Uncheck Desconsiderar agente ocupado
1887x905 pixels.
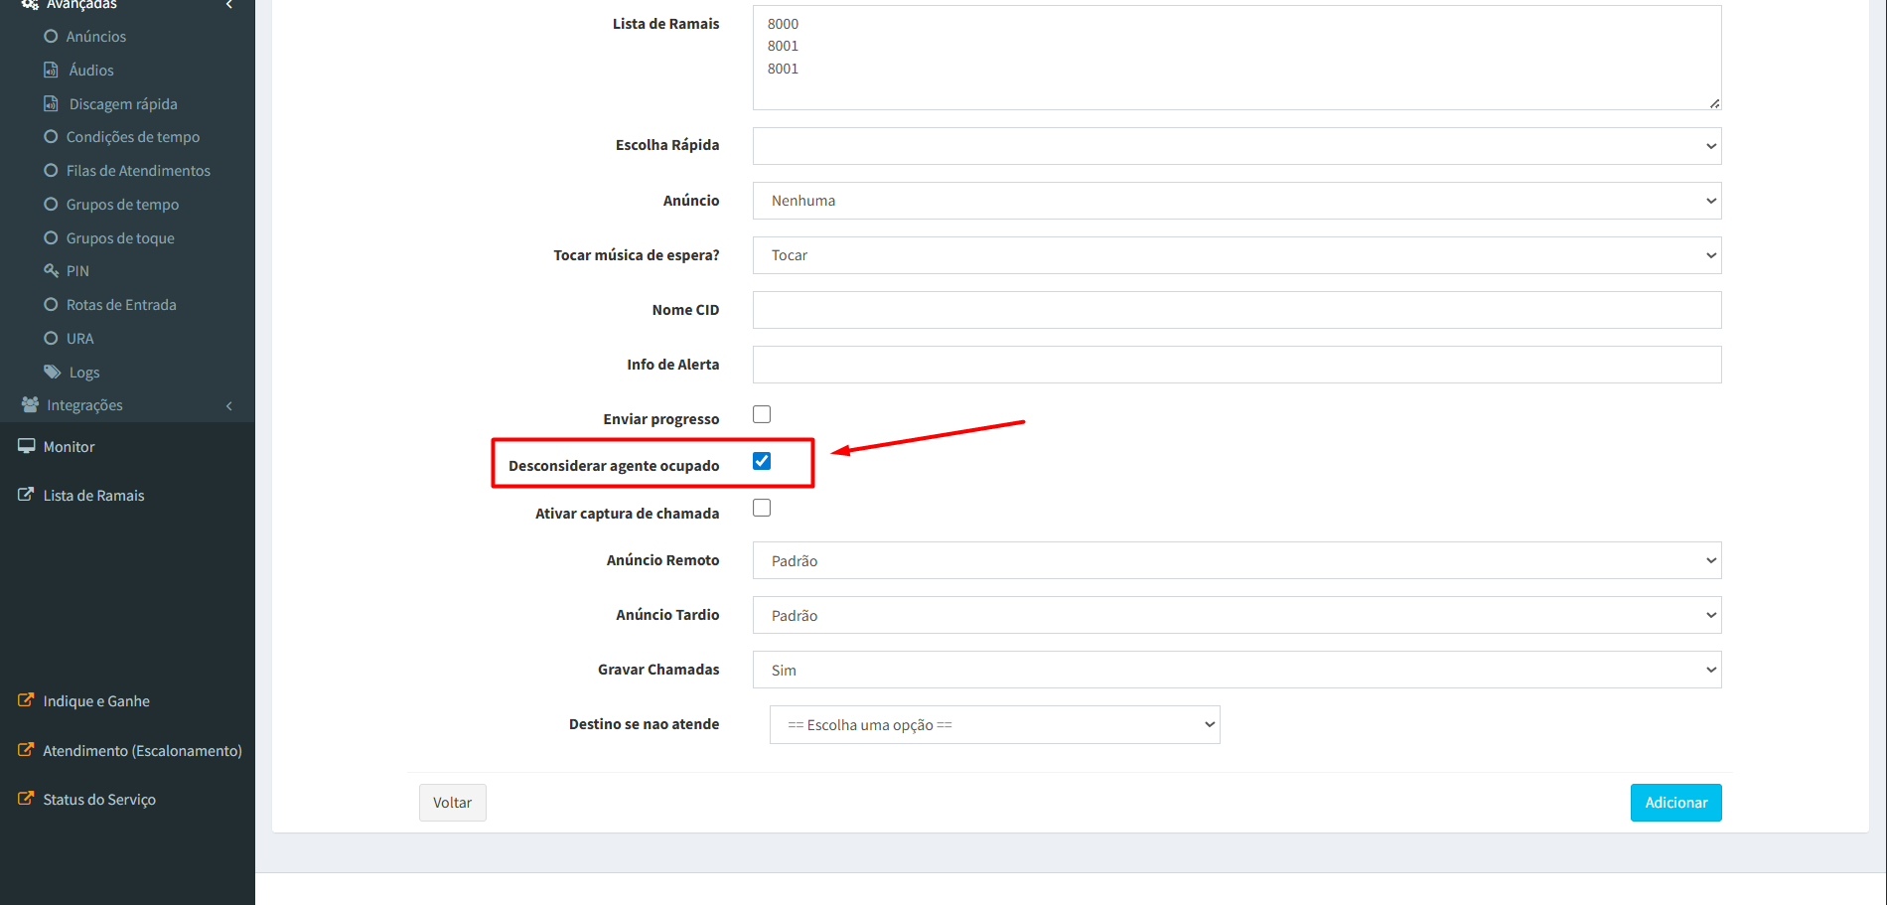(x=762, y=461)
